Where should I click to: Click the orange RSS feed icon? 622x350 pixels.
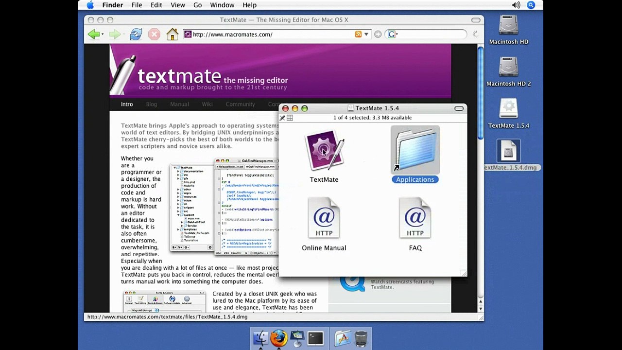coord(358,35)
